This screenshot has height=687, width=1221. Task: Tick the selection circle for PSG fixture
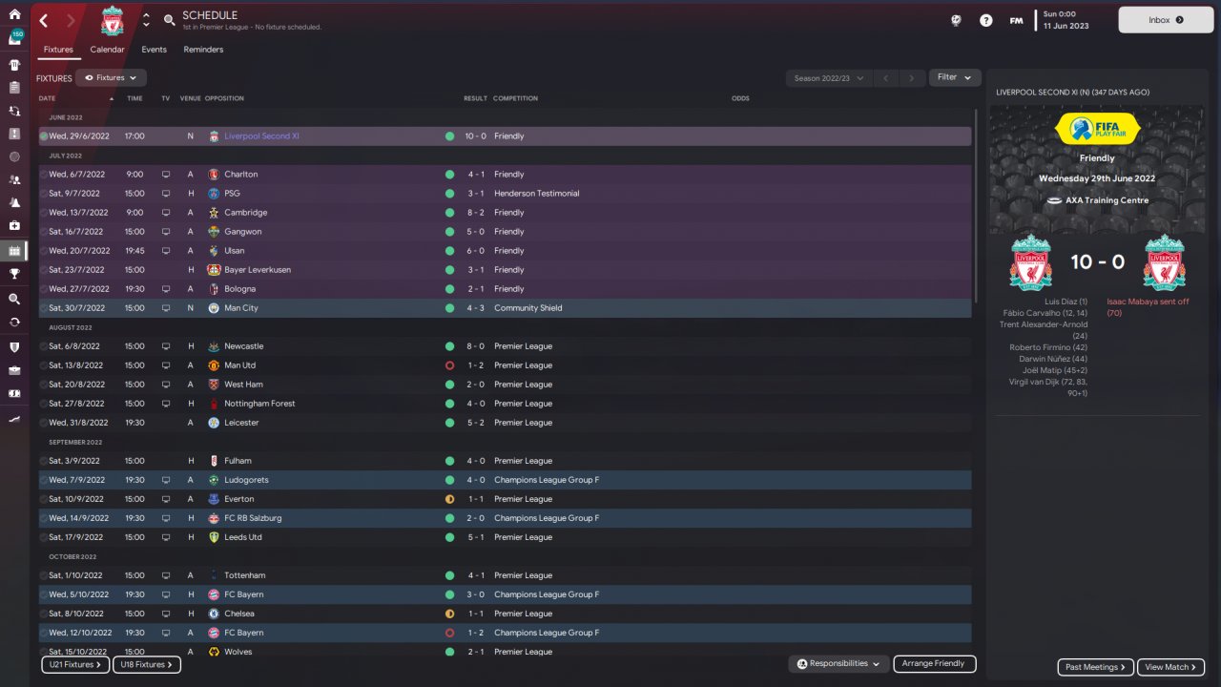[44, 194]
